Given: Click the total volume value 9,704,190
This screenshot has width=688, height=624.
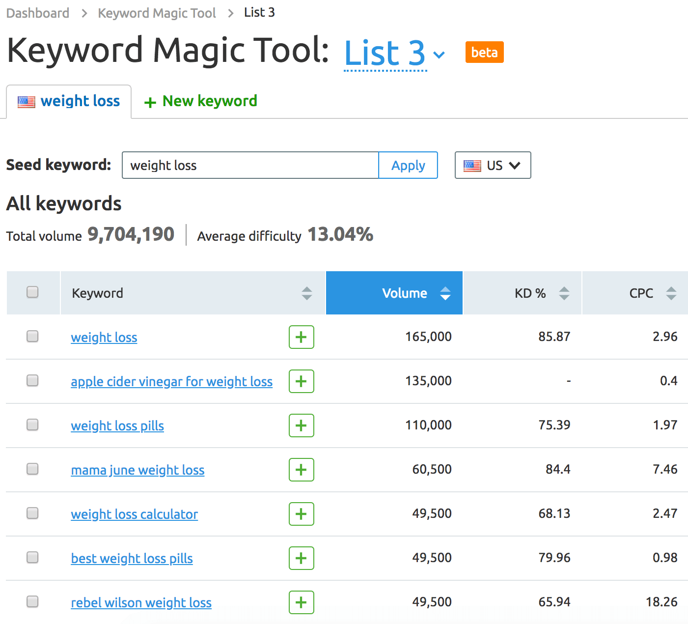Looking at the screenshot, I should 131,234.
